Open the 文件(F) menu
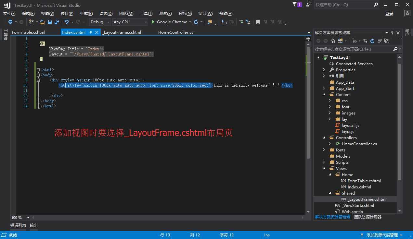The image size is (413, 239). click(x=9, y=14)
